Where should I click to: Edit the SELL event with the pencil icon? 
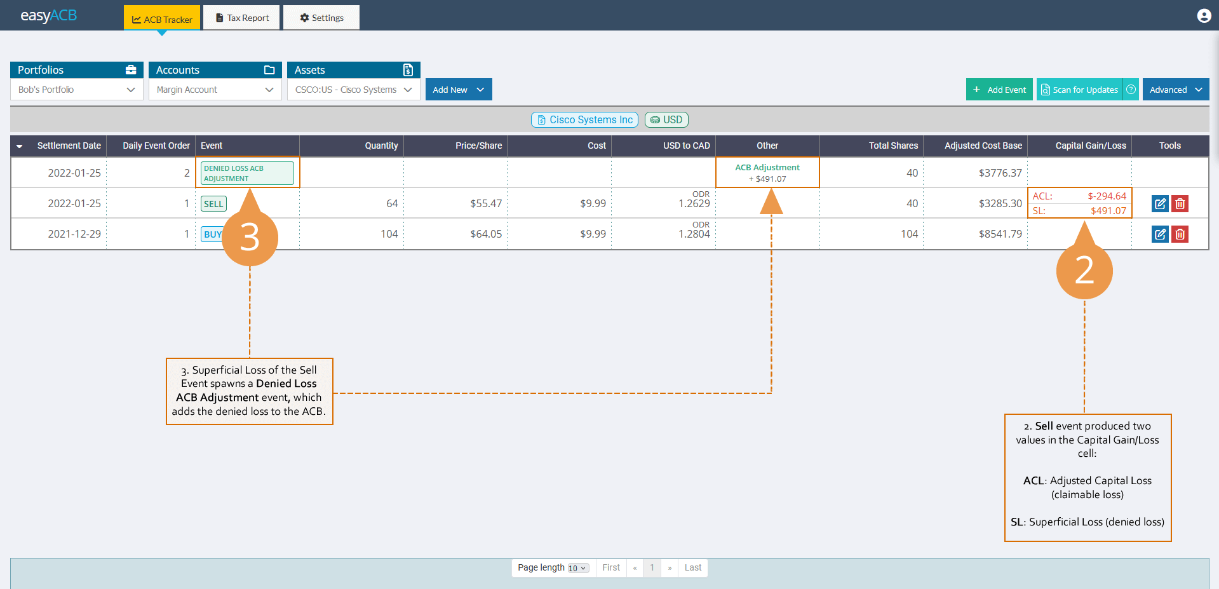1160,203
